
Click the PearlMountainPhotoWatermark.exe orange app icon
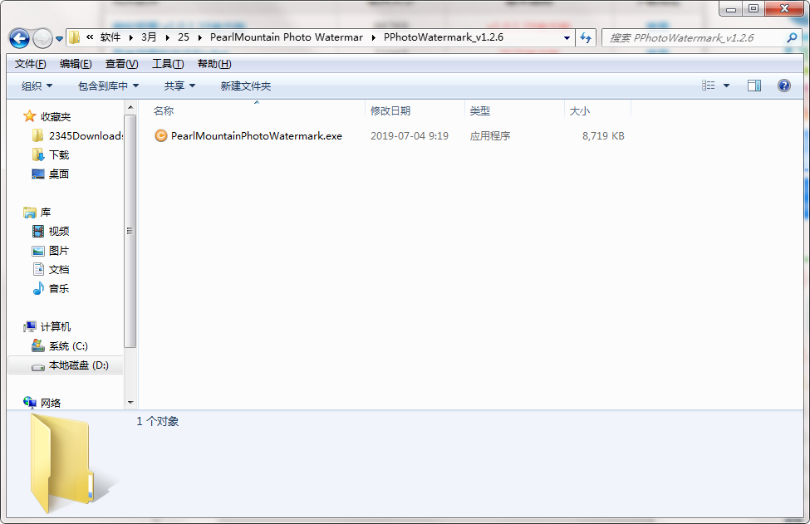[x=161, y=136]
